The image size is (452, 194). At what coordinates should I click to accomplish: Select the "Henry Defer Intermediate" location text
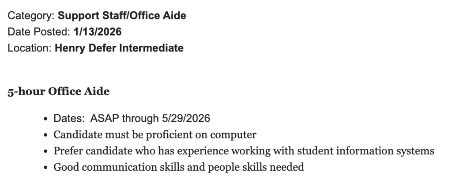tap(119, 48)
